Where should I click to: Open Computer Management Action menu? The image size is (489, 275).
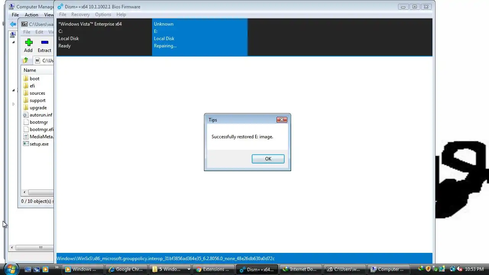coord(31,15)
